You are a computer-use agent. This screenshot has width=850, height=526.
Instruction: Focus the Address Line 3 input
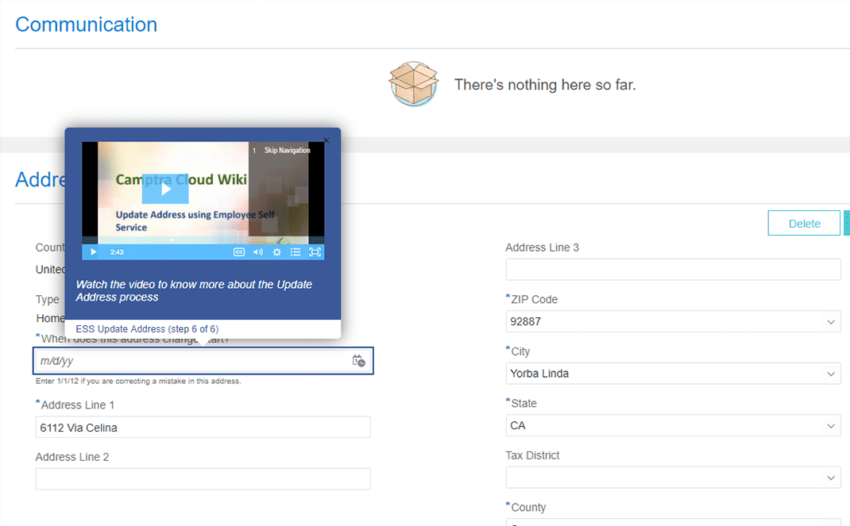(x=673, y=270)
